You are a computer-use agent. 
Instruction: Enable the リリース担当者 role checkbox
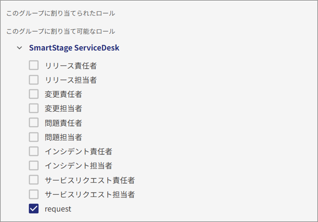34,80
